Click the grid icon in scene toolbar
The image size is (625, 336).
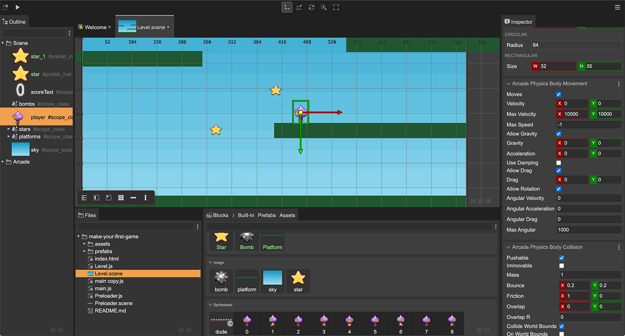(x=121, y=198)
